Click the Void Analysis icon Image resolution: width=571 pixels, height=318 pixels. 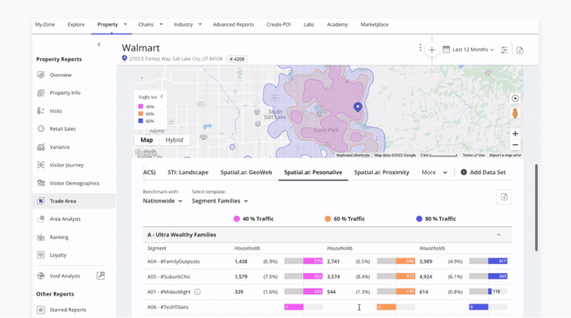(41, 276)
